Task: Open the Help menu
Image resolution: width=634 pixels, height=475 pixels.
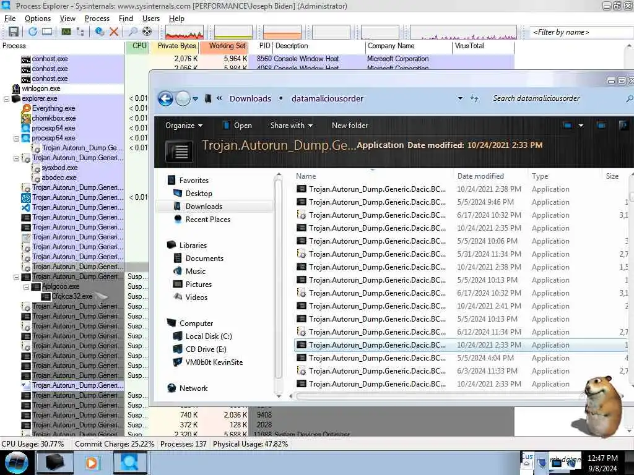Action: point(176,19)
